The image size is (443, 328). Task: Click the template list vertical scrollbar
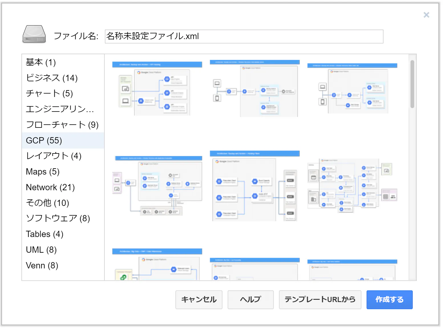pos(412,84)
